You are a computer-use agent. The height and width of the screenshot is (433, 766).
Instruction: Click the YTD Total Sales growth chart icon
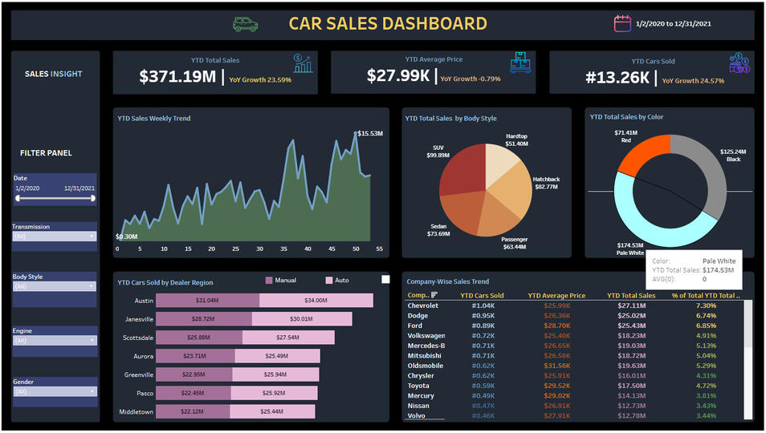tap(304, 63)
